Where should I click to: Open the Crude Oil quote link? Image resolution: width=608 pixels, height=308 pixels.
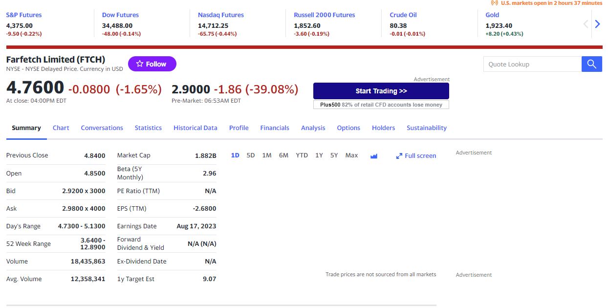[x=403, y=15]
